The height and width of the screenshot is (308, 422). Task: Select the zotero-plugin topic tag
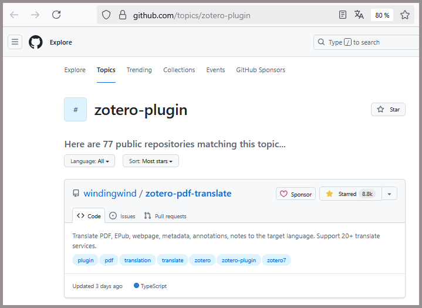[x=239, y=260]
